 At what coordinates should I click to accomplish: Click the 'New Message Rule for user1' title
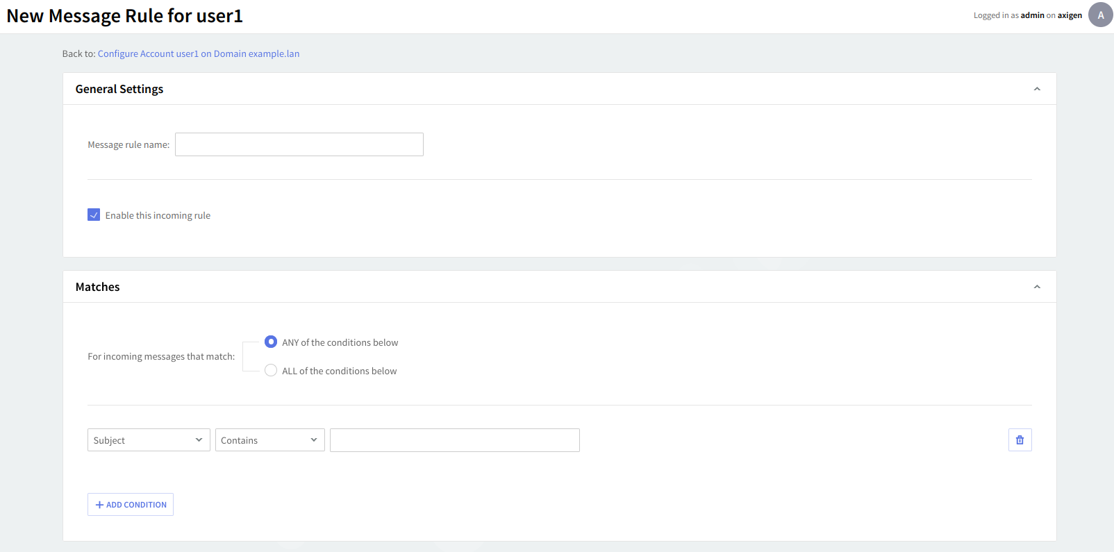coord(125,16)
